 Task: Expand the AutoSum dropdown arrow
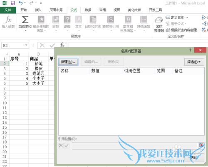[25, 30]
